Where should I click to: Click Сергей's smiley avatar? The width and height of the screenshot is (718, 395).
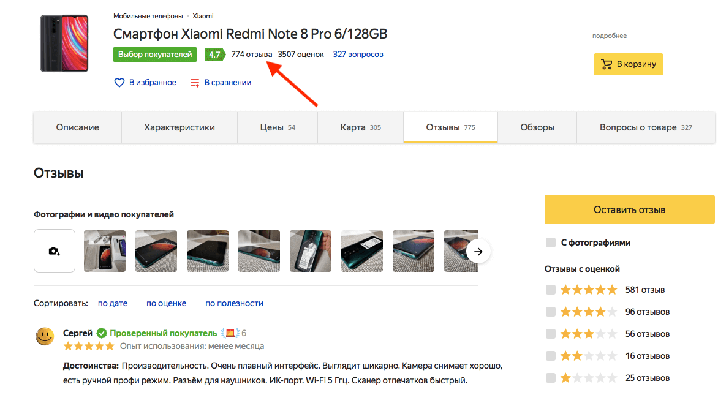tap(45, 337)
